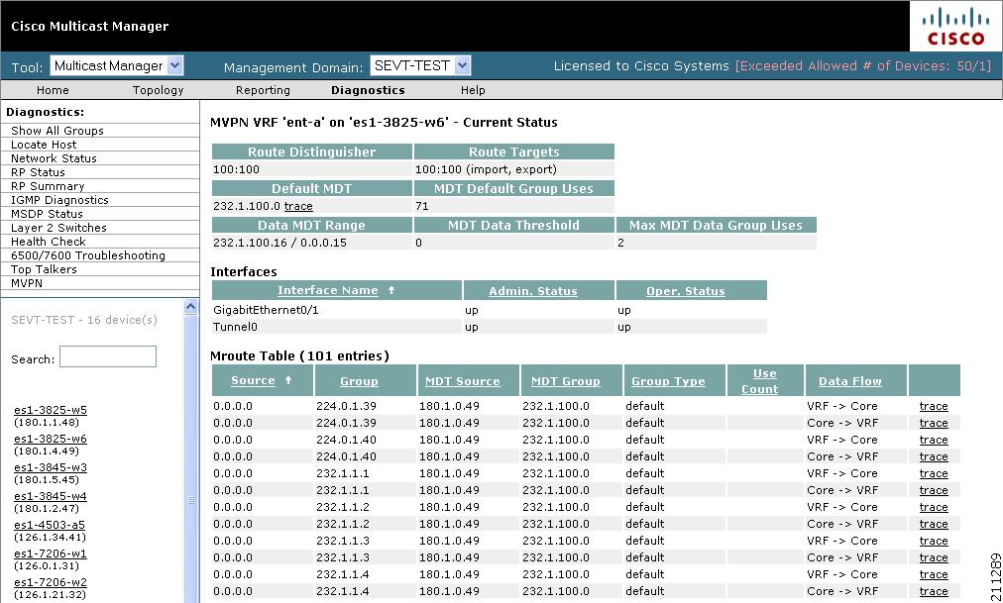1003x603 pixels.
Task: Select Top Talkers diagnostics
Action: point(45,268)
